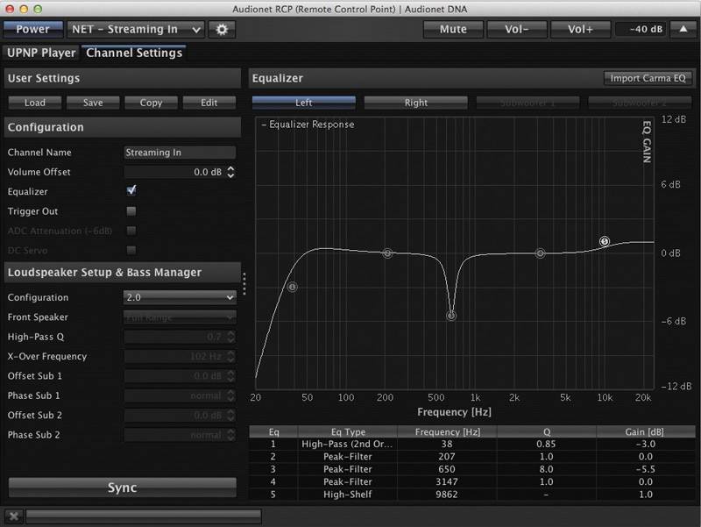Select EQ node 3 at the notch dip
Image resolution: width=701 pixels, height=527 pixels.
pyautogui.click(x=451, y=316)
